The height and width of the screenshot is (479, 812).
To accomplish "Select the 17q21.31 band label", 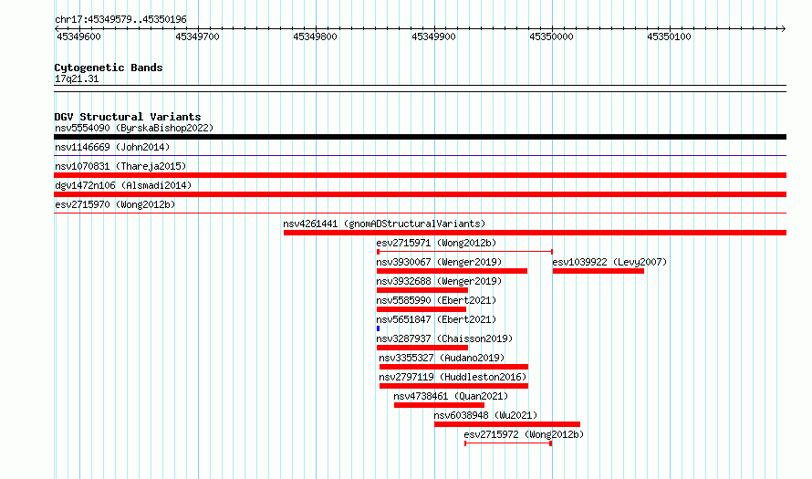I will point(77,79).
